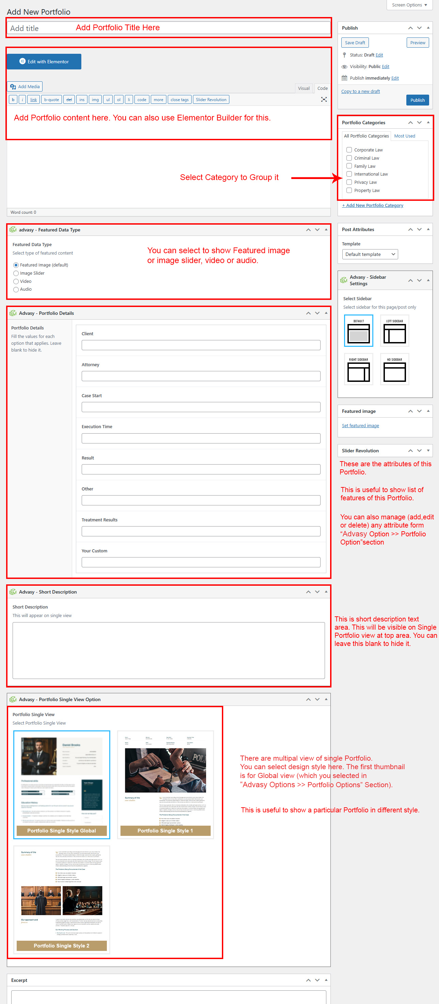Pick the No Sidebar layout icon
439x1004 pixels.
coord(394,369)
